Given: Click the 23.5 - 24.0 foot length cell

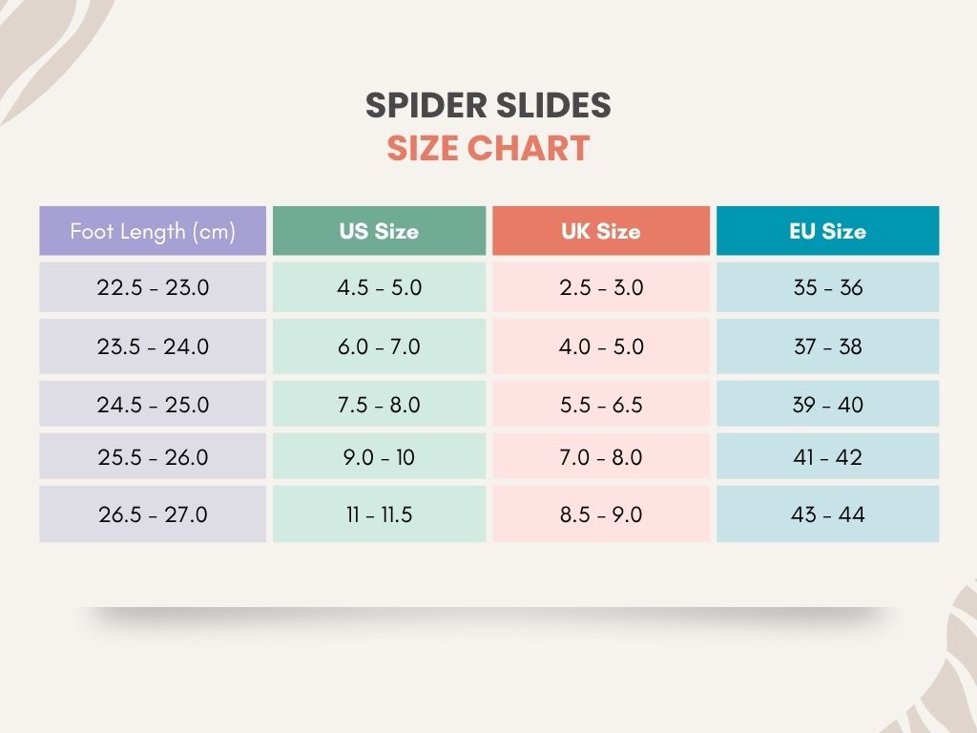Looking at the screenshot, I should coord(153,346).
